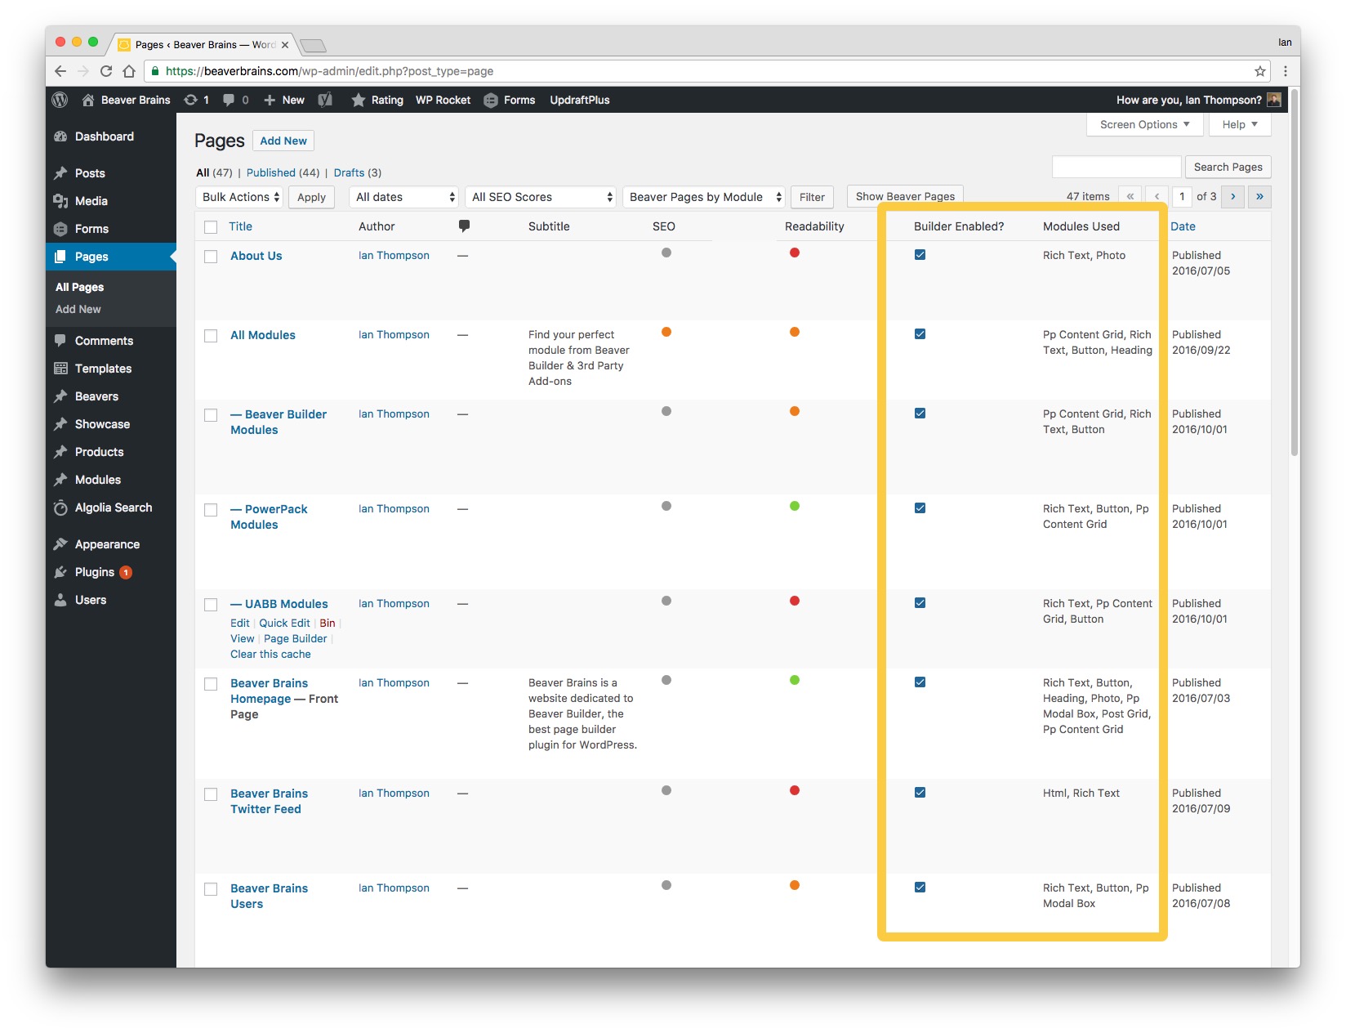Click the Forms icon in admin bar
Image resolution: width=1346 pixels, height=1033 pixels.
click(491, 101)
